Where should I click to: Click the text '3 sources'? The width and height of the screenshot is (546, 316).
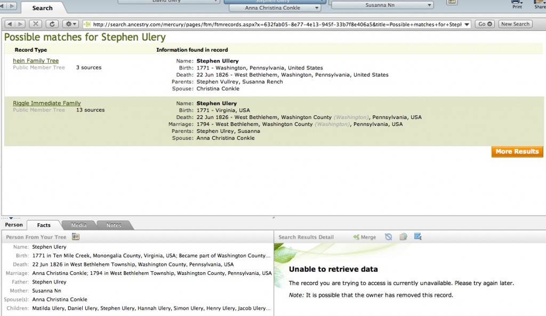coord(89,67)
